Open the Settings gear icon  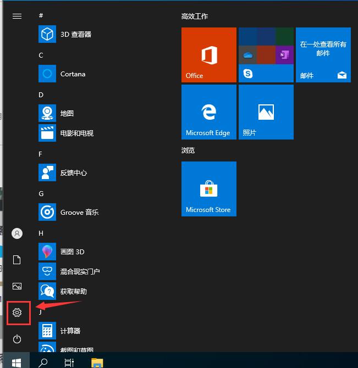click(17, 313)
